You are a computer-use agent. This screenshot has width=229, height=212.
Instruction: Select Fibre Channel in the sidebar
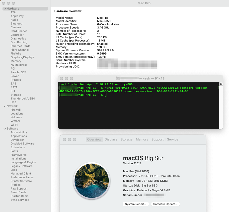pos(20,50)
